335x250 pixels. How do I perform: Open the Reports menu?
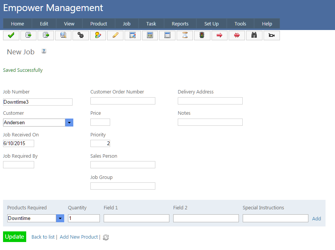[x=180, y=24]
